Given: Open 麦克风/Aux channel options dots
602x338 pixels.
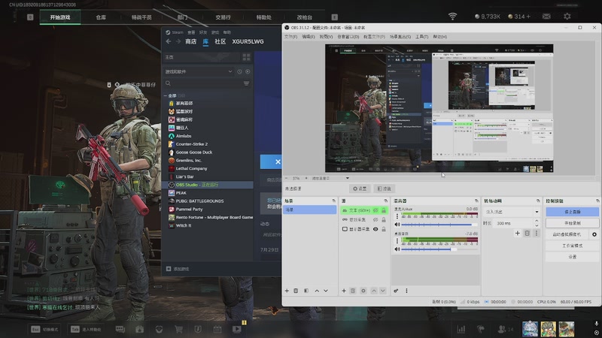Looking at the screenshot, I should pyautogui.click(x=397, y=216).
